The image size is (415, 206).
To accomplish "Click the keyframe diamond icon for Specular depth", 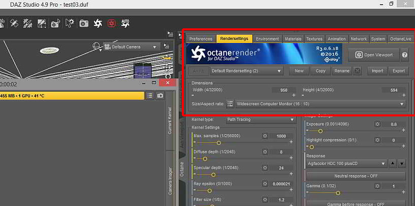I will (x=265, y=168).
